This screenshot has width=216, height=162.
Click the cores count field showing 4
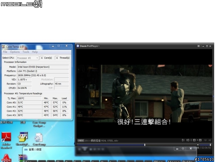(x=42, y=58)
